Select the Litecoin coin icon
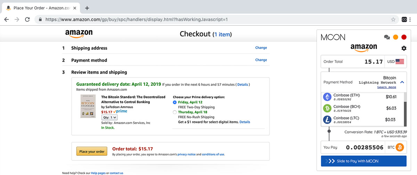 tap(327, 120)
